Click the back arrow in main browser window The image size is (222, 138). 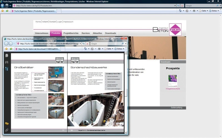click(x=2, y=6)
